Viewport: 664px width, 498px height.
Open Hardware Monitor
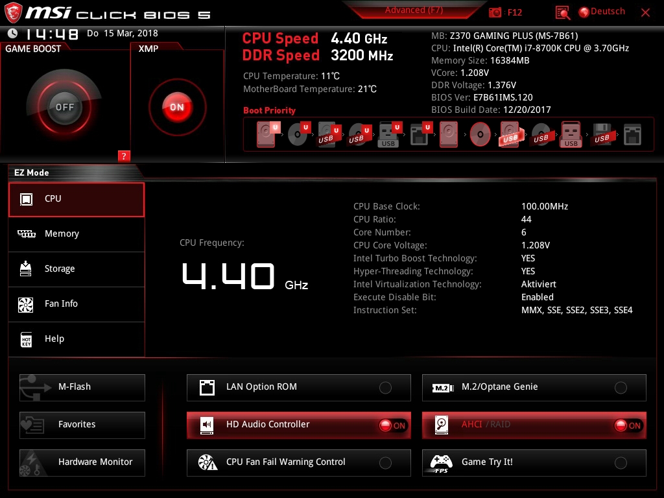(x=82, y=463)
